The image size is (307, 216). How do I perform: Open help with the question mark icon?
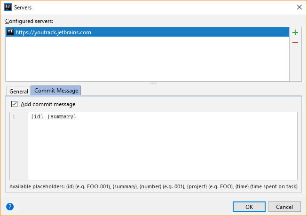tap(10, 207)
